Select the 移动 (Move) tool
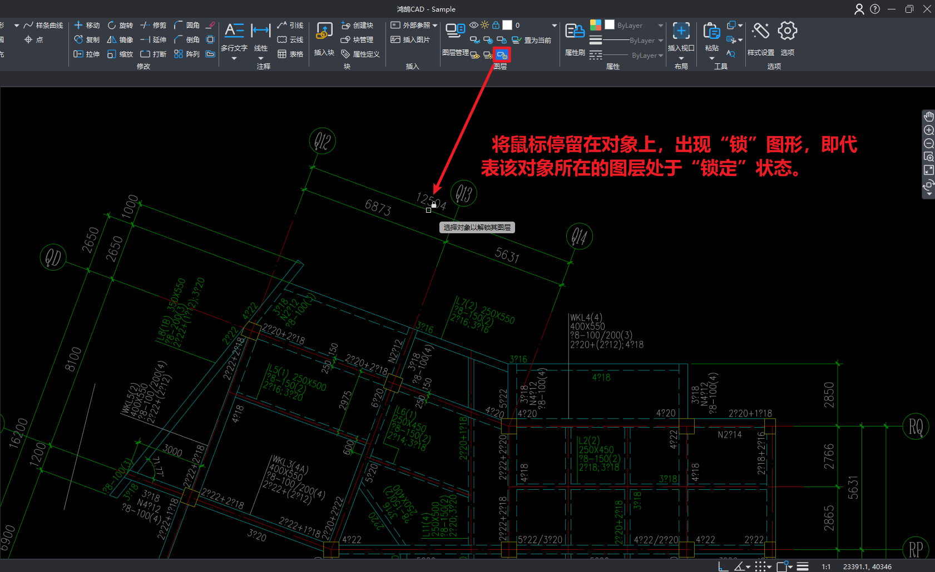Viewport: 935px width, 572px height. coord(87,26)
